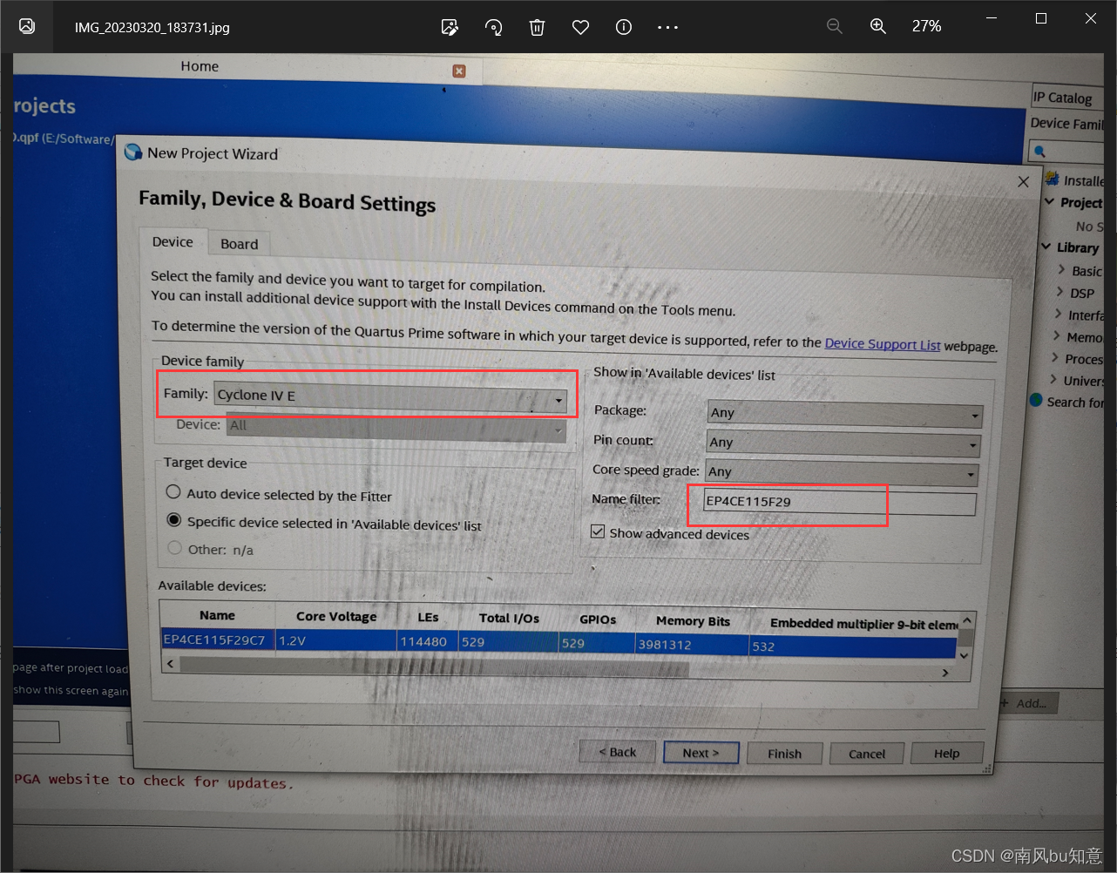Close the Home tab with orange X
The image size is (1117, 873).
point(459,71)
